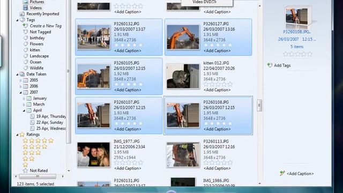Collapse the Date Taken tree node

[18, 75]
